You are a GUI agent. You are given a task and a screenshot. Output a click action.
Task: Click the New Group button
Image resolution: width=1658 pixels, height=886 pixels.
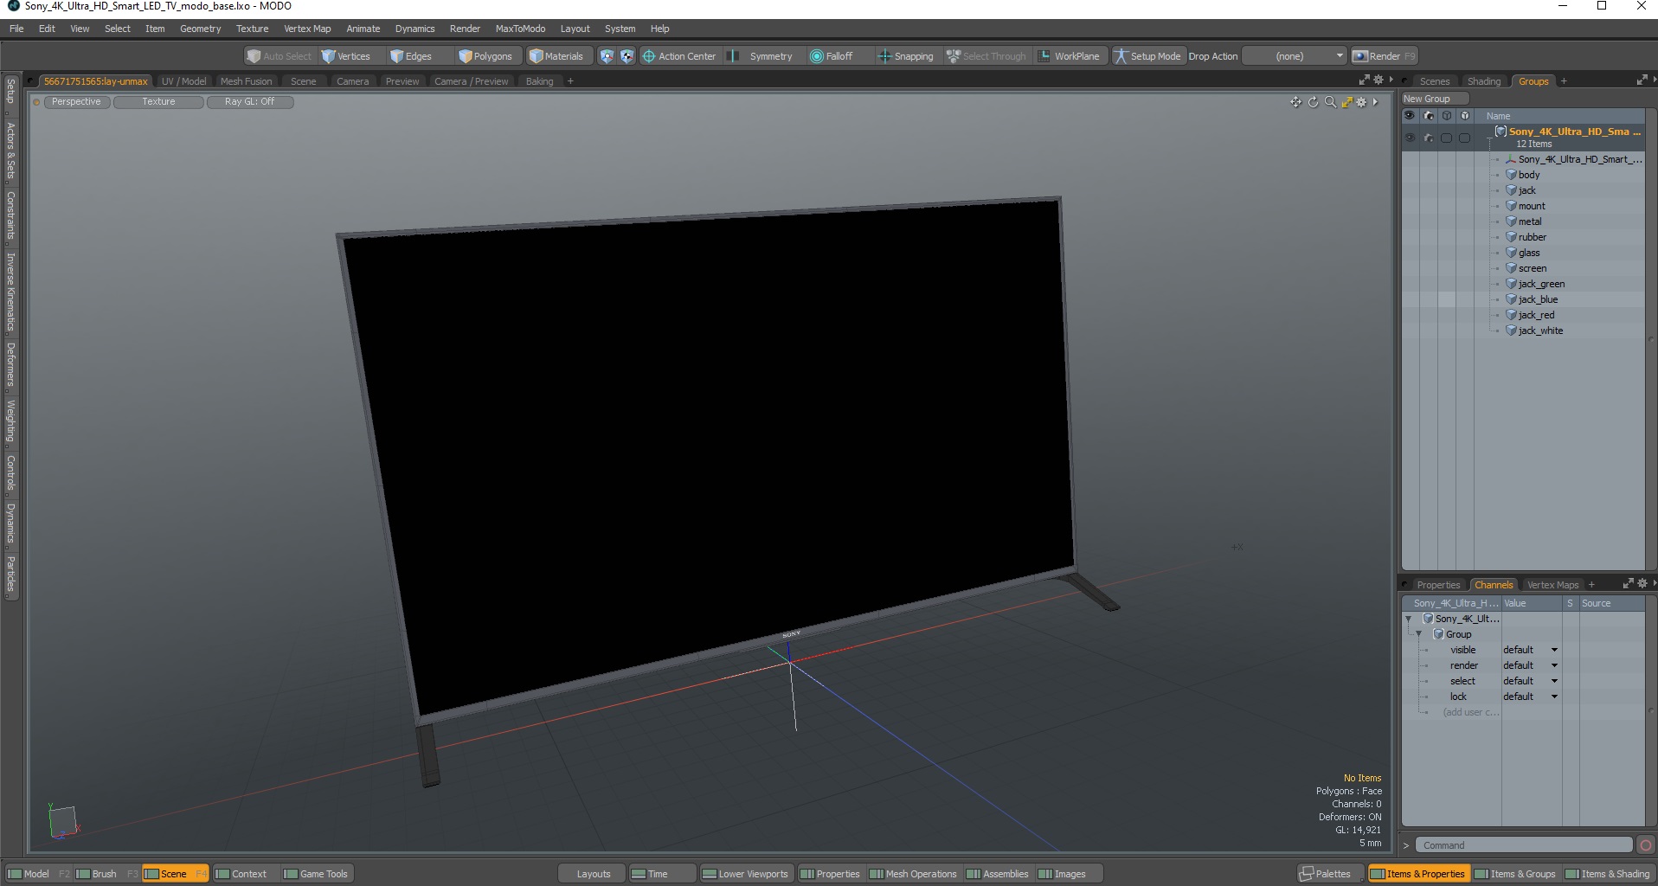(x=1434, y=99)
